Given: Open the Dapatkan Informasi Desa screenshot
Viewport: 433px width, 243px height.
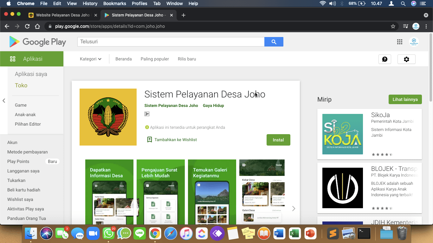Looking at the screenshot, I should click(x=109, y=192).
